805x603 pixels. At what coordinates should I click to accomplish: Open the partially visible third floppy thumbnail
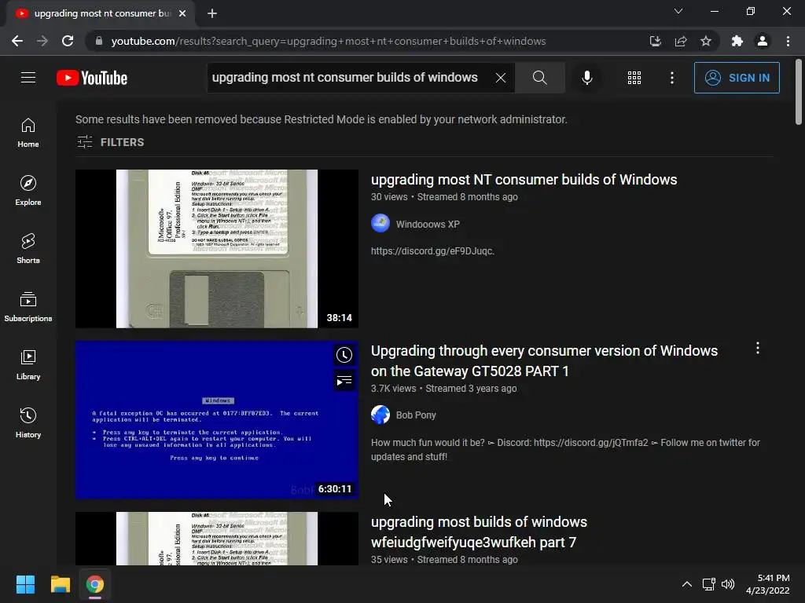pos(217,539)
